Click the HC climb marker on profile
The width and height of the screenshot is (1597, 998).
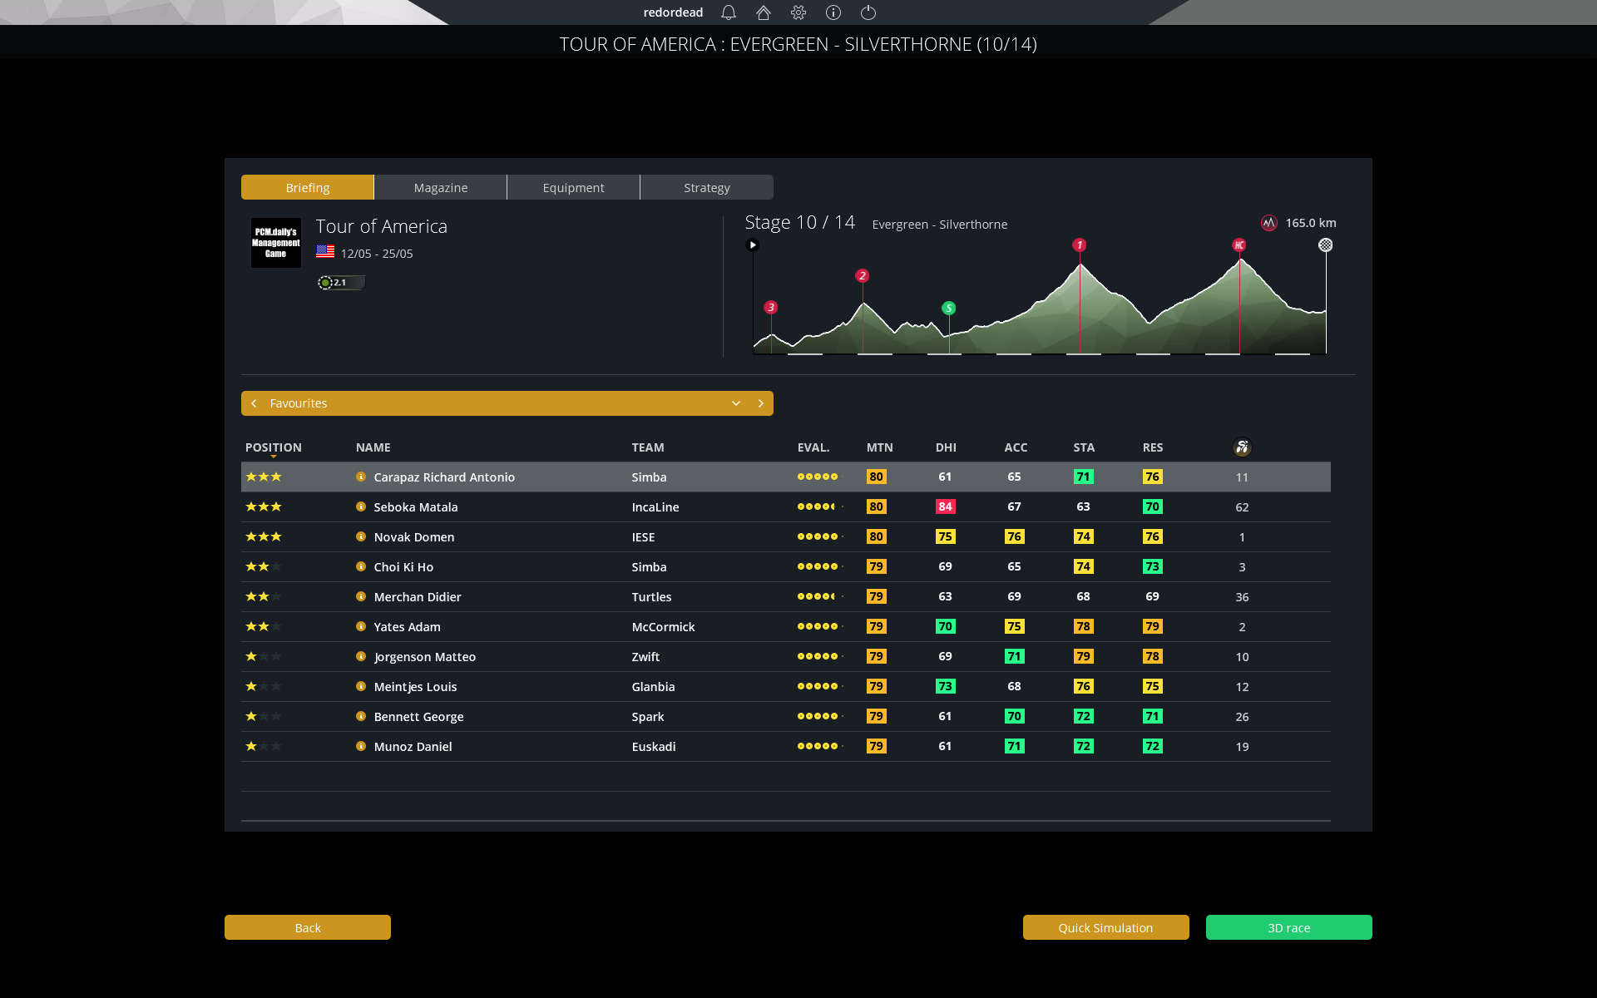tap(1239, 245)
